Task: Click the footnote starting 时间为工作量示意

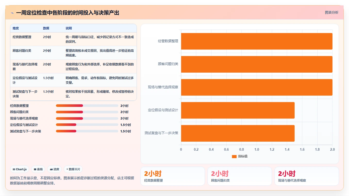Action: coord(72,181)
